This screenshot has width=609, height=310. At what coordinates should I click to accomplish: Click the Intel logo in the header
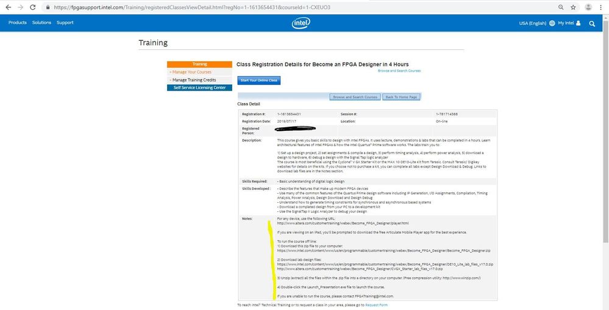(301, 23)
